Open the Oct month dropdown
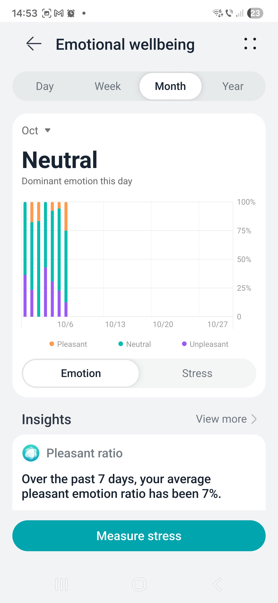Image resolution: width=278 pixels, height=603 pixels. (36, 131)
